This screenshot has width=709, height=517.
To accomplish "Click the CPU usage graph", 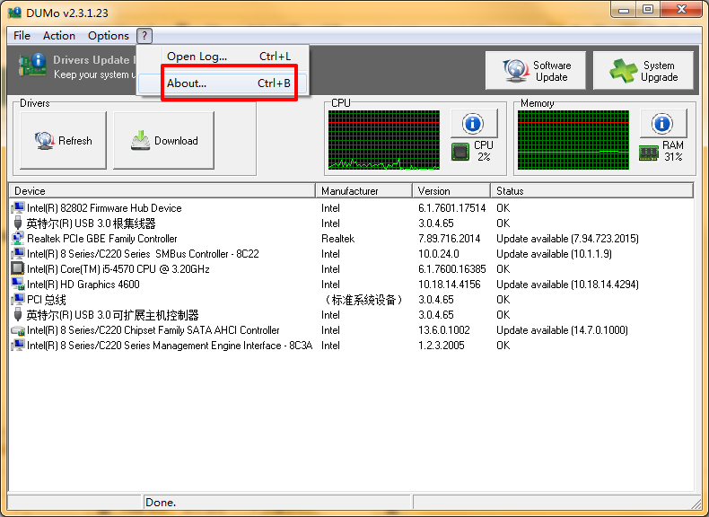I will click(384, 140).
